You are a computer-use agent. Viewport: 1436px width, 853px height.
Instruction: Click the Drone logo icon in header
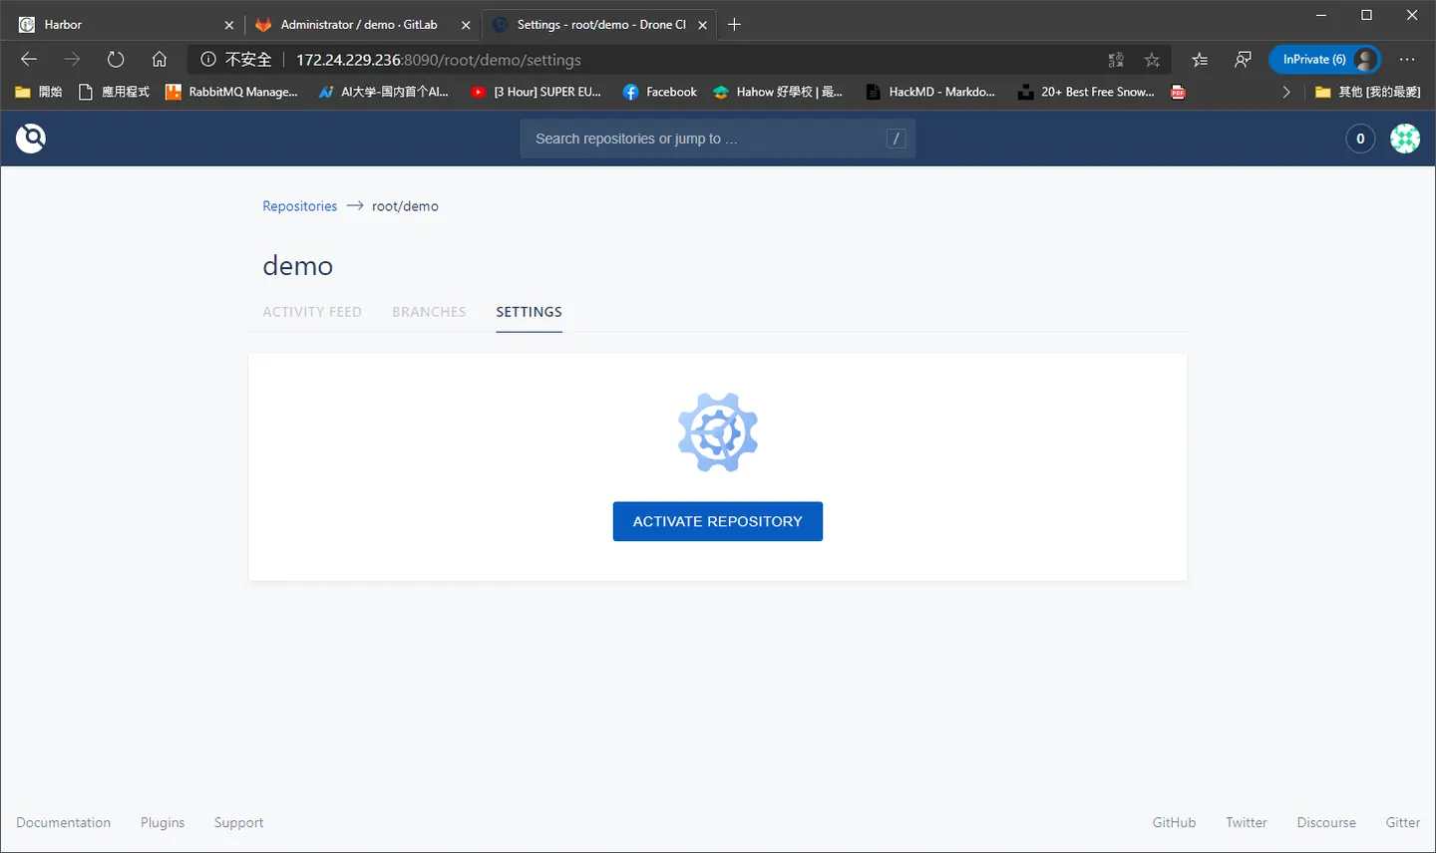point(31,138)
